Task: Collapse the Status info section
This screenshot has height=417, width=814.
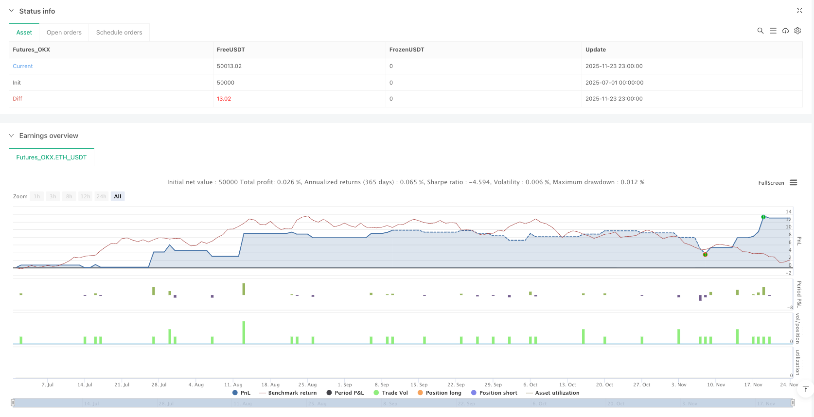Action: (11, 11)
